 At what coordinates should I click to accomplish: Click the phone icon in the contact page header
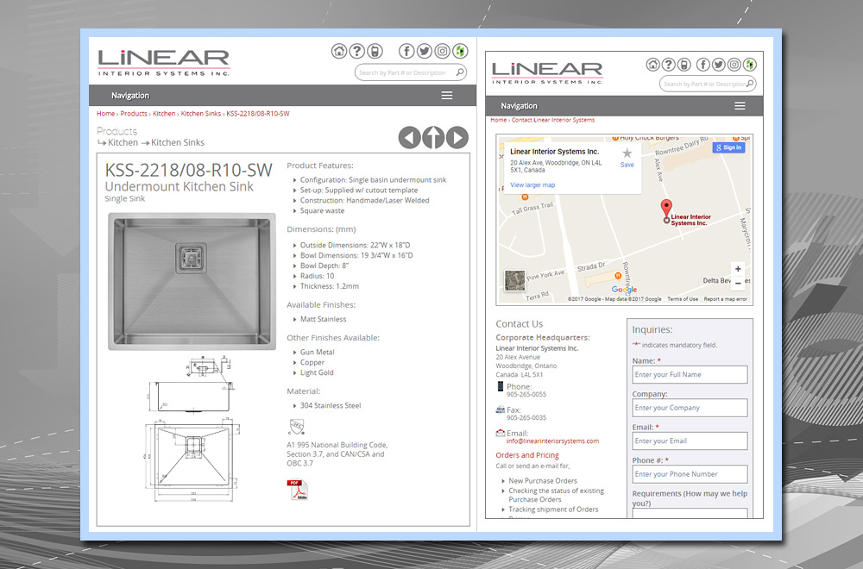(683, 65)
